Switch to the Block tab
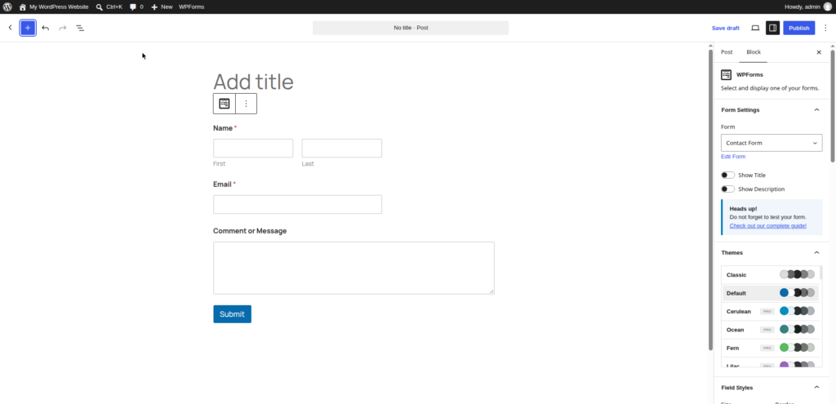Viewport: 836px width, 404px height. (754, 52)
